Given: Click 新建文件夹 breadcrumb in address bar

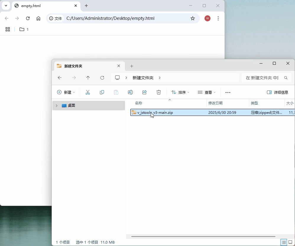Looking at the screenshot, I should [x=143, y=78].
